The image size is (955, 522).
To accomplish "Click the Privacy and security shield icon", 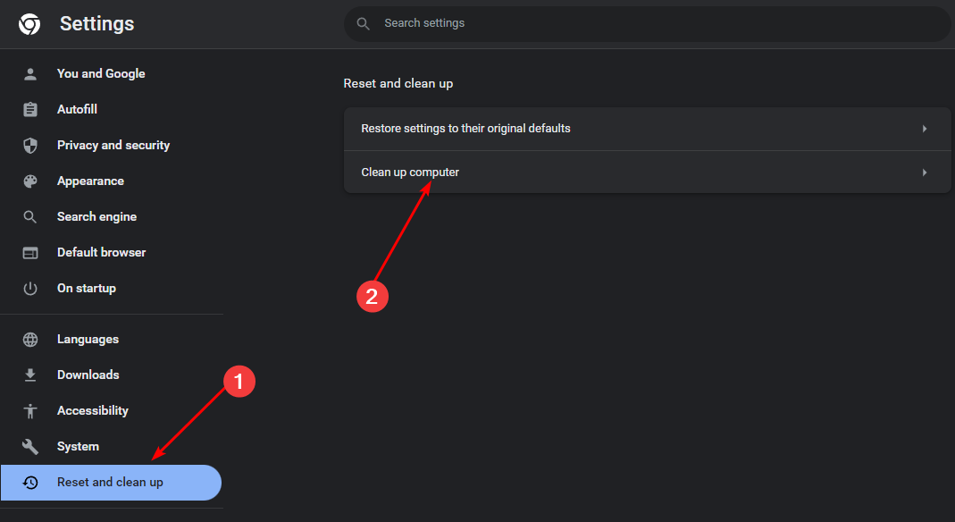I will (30, 146).
